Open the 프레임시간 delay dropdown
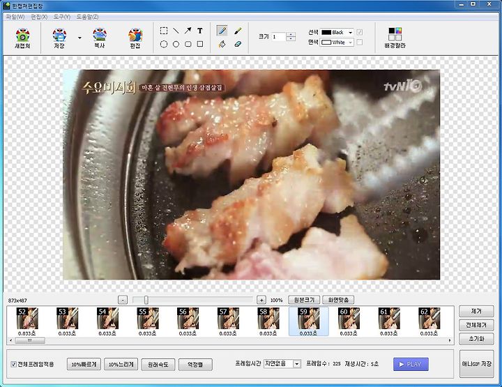The image size is (502, 387). tap(282, 363)
